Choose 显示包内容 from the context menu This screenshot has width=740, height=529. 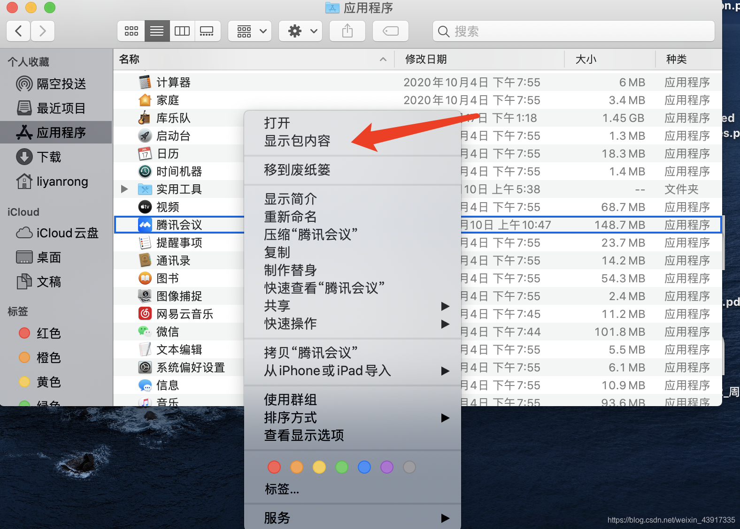point(352,141)
